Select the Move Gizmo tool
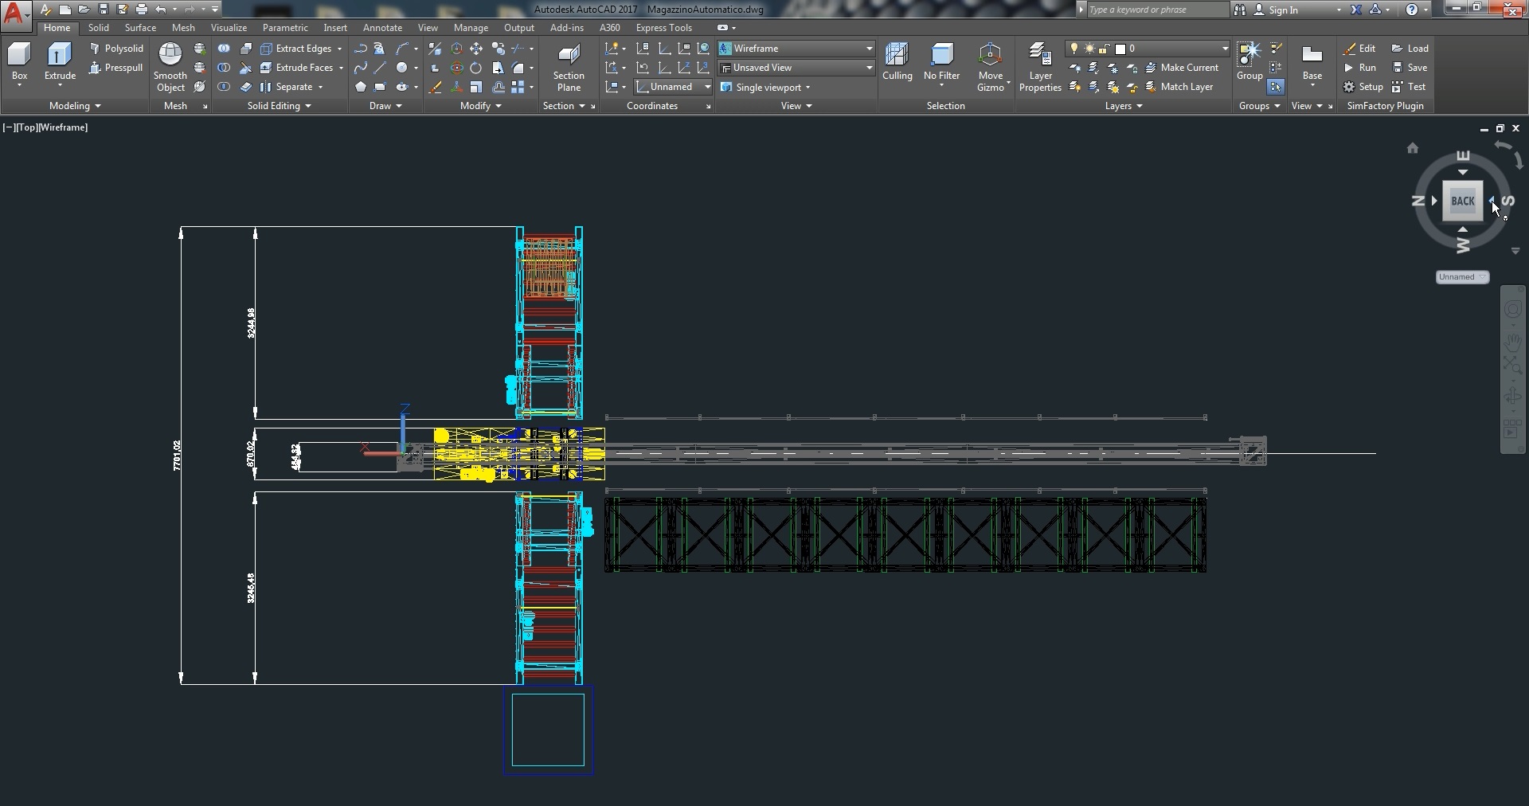 pos(990,56)
